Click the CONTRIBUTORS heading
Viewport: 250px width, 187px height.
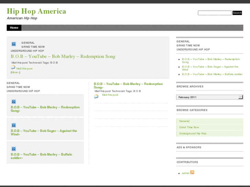tap(187, 162)
